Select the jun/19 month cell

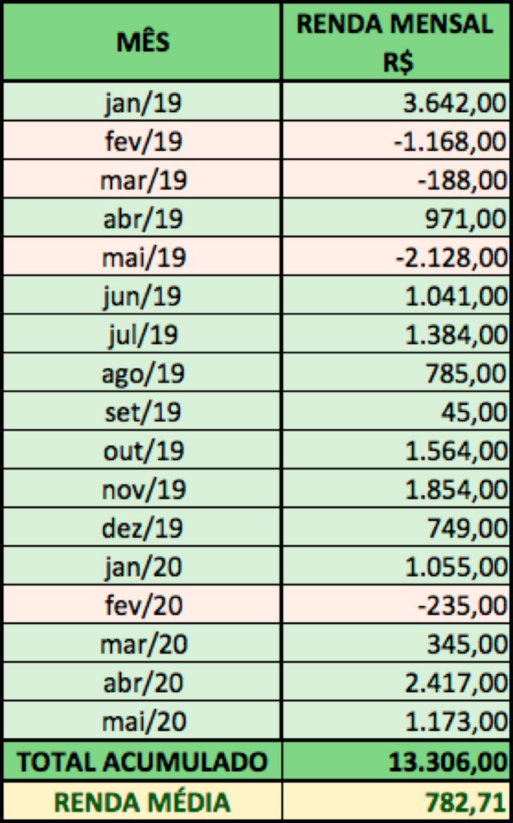tap(142, 296)
